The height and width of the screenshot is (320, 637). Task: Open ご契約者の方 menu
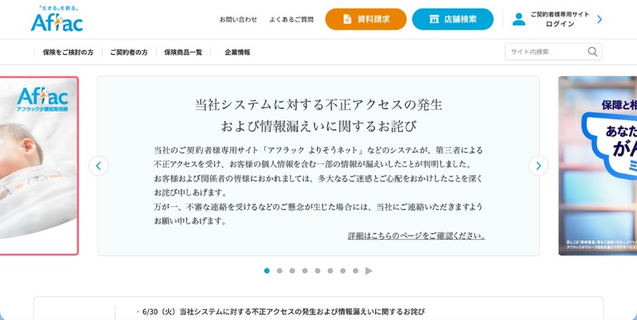129,53
